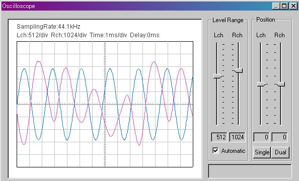The height and width of the screenshot is (181, 299).
Task: Click the Position Lch slider thumb
Action: click(x=261, y=84)
